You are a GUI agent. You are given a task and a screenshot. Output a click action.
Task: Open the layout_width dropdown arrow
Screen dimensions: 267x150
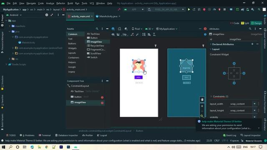click(x=254, y=104)
